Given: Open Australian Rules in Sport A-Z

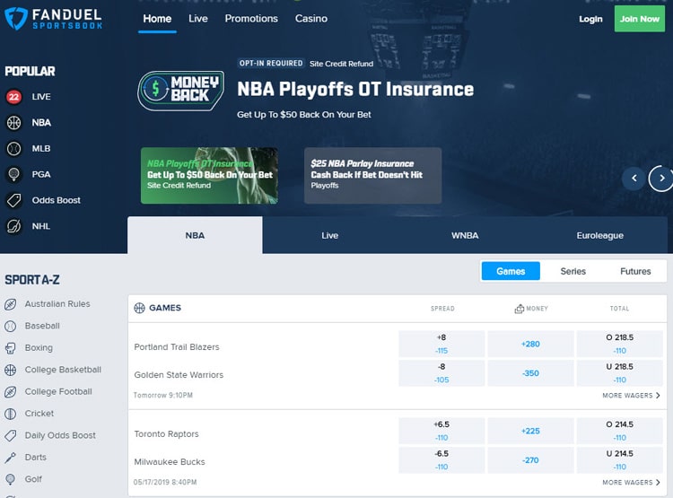Looking at the screenshot, I should [57, 304].
